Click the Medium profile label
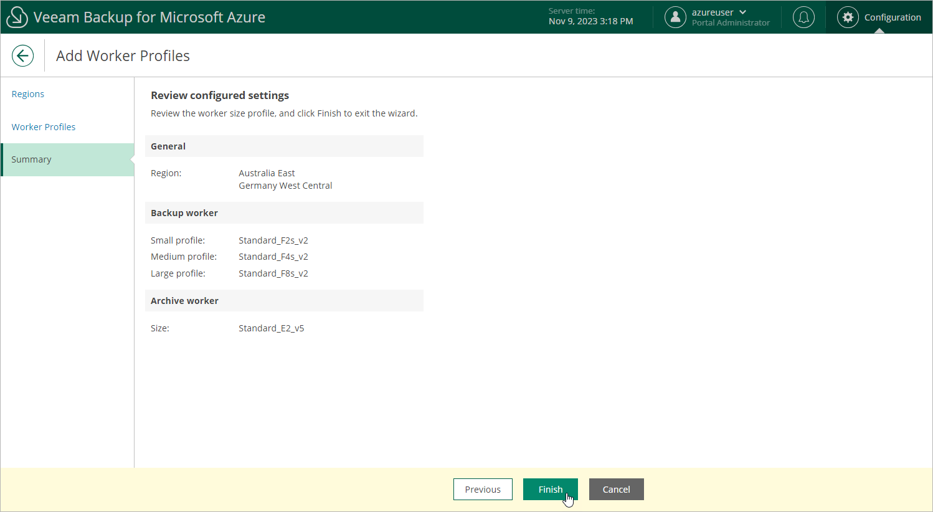The width and height of the screenshot is (933, 512). [184, 257]
